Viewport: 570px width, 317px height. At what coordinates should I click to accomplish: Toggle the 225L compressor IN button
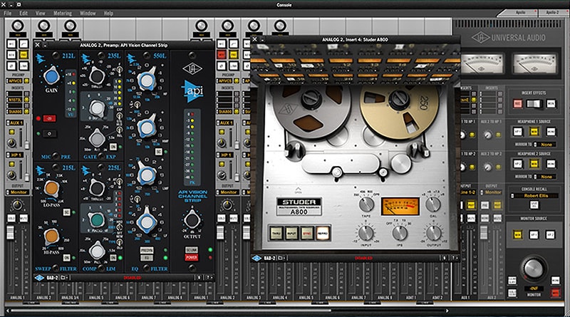113,257
